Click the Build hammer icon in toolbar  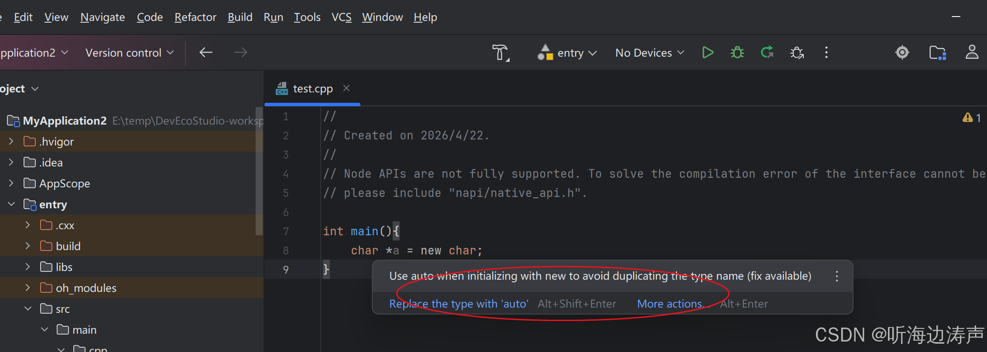(500, 53)
